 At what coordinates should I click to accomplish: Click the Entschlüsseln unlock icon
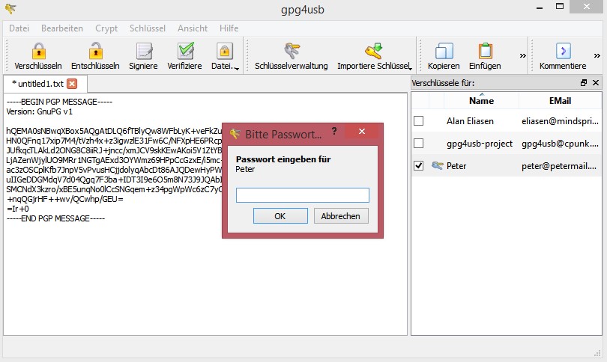(x=95, y=51)
